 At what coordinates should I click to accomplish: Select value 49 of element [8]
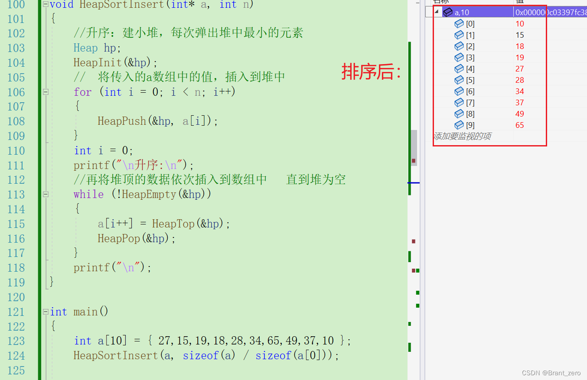(x=520, y=114)
